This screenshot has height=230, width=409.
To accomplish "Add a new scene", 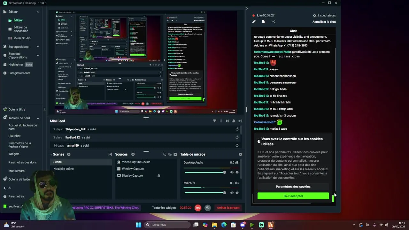I will click(x=69, y=154).
